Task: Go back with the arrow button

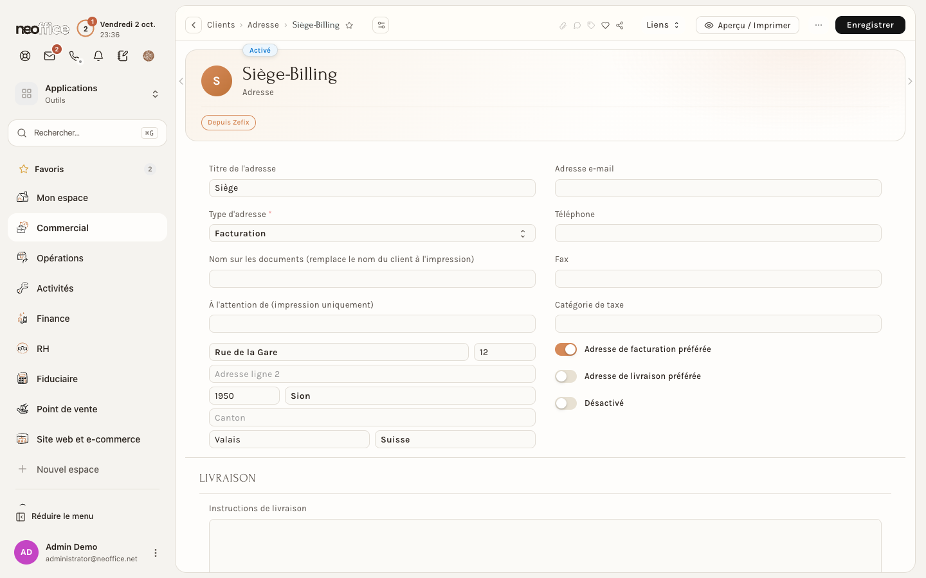Action: point(194,25)
